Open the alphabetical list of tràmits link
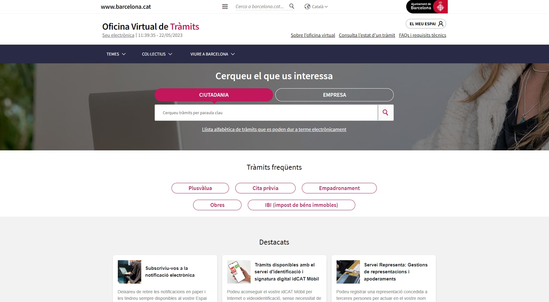Screen dimensions: 549x302 (274, 129)
